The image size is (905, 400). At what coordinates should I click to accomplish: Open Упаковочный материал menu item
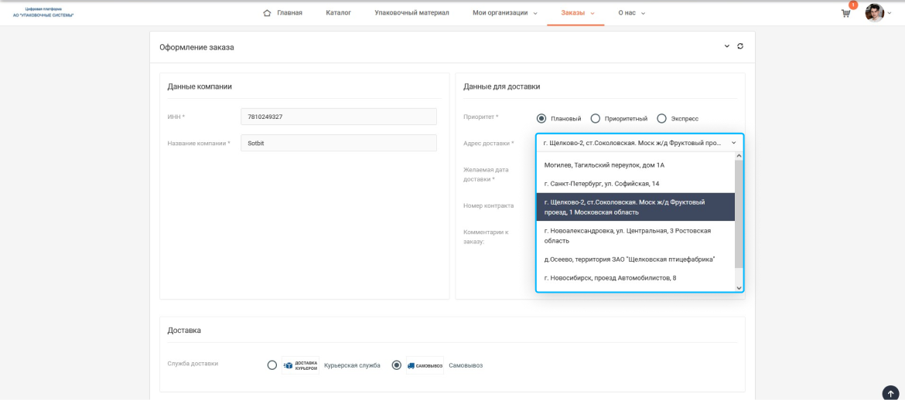tap(412, 12)
